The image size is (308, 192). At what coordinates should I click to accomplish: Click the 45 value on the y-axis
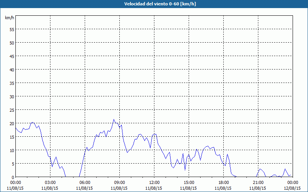click(x=12, y=56)
